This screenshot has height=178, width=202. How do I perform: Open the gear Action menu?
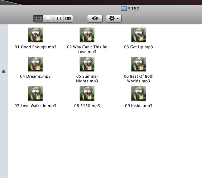pyautogui.click(x=114, y=19)
